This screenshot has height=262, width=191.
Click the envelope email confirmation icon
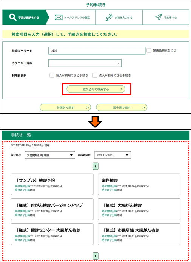pos(59,17)
